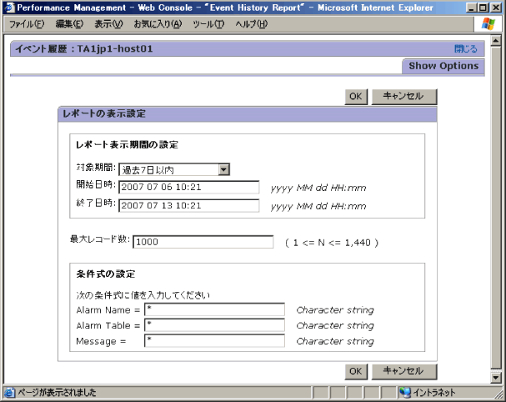Click the 次の条件式に値を入力してください text
Viewport: 506px width, 402px height.
coord(143,294)
